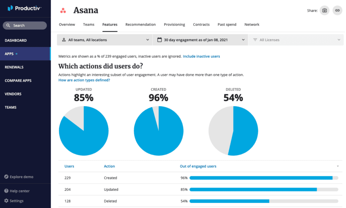
Task: Click the Asana page title
Action: 85,10
